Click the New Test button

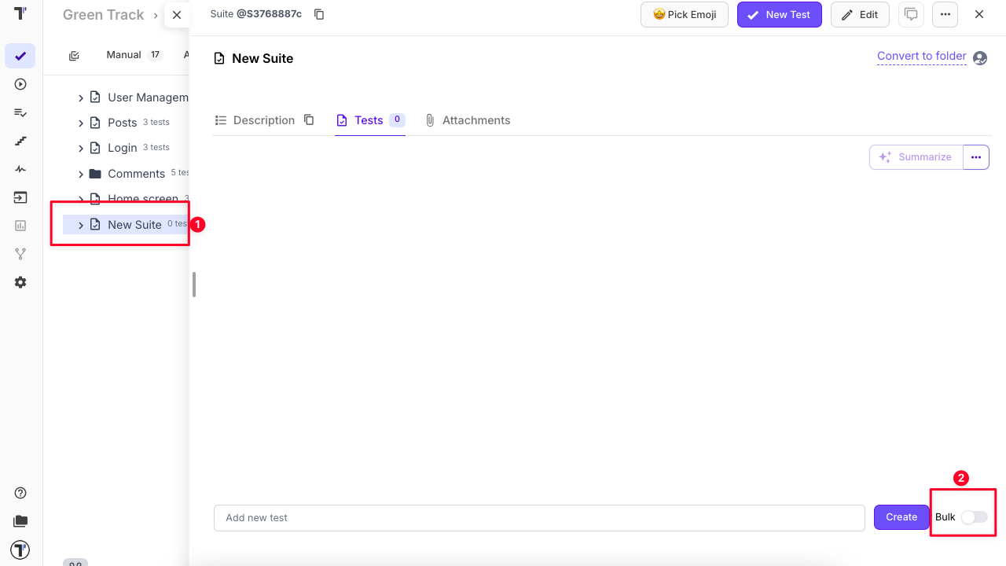click(779, 15)
